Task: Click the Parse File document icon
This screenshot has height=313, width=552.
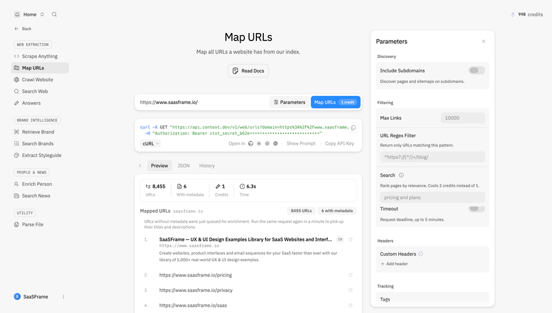Action: [x=17, y=224]
